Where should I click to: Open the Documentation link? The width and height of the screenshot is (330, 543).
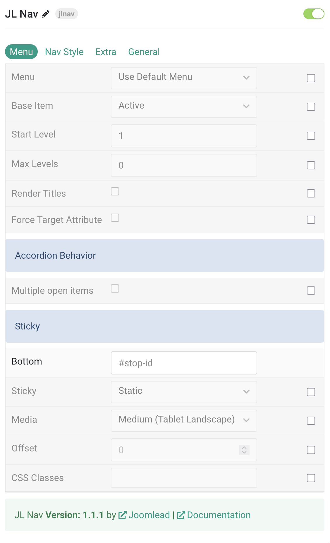[219, 515]
